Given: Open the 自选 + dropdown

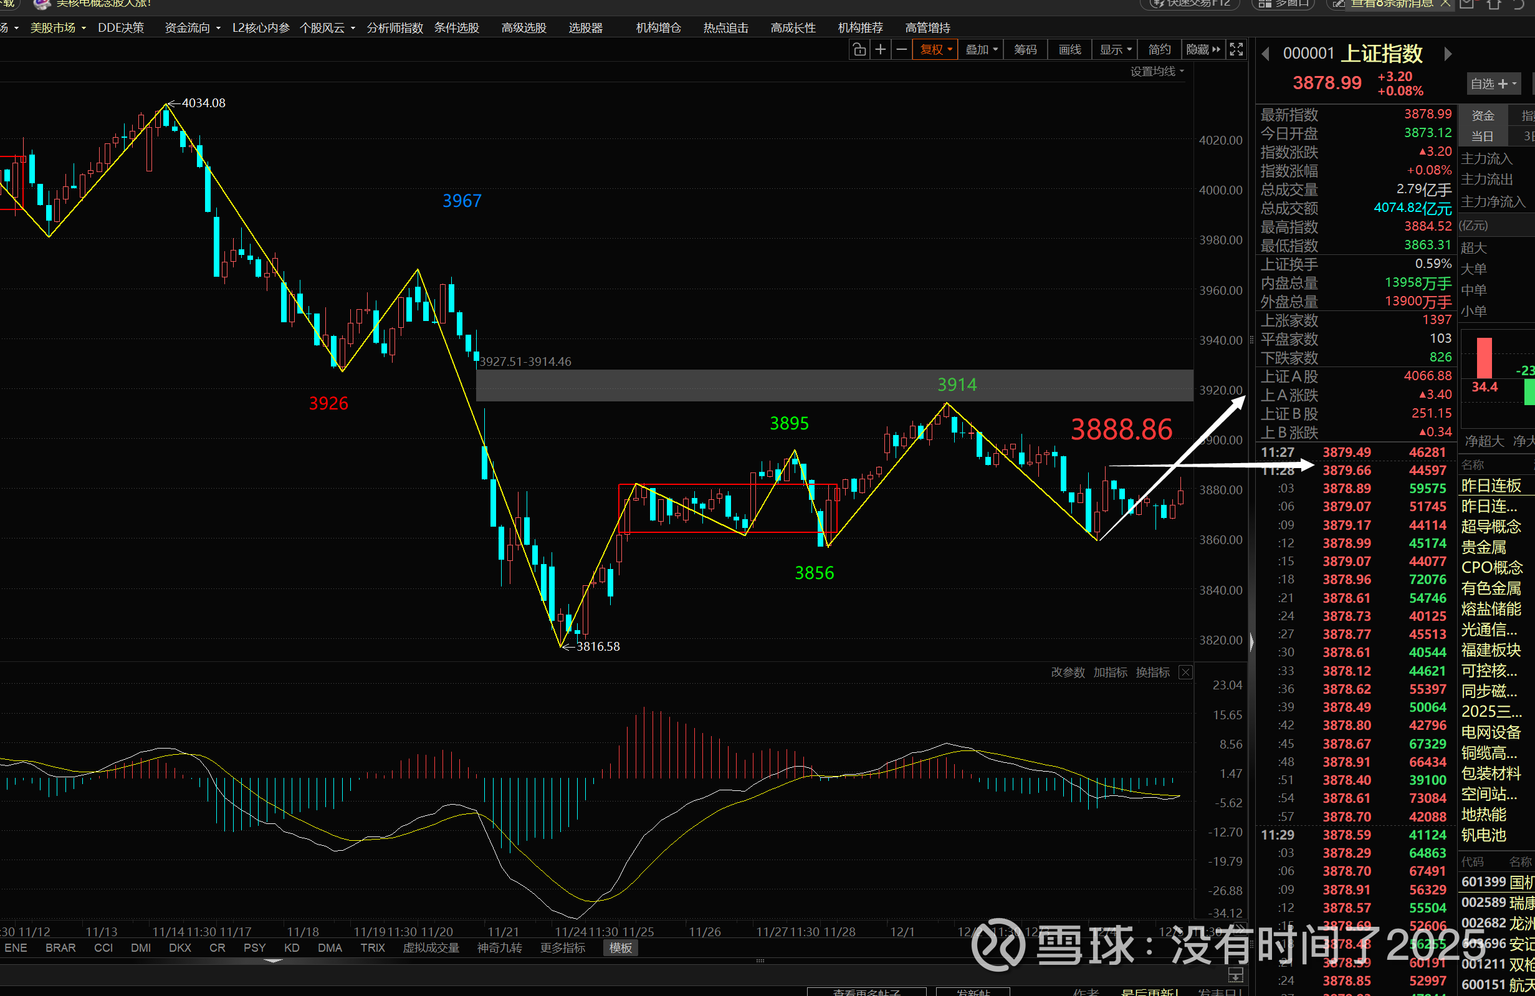Looking at the screenshot, I should point(1493,84).
